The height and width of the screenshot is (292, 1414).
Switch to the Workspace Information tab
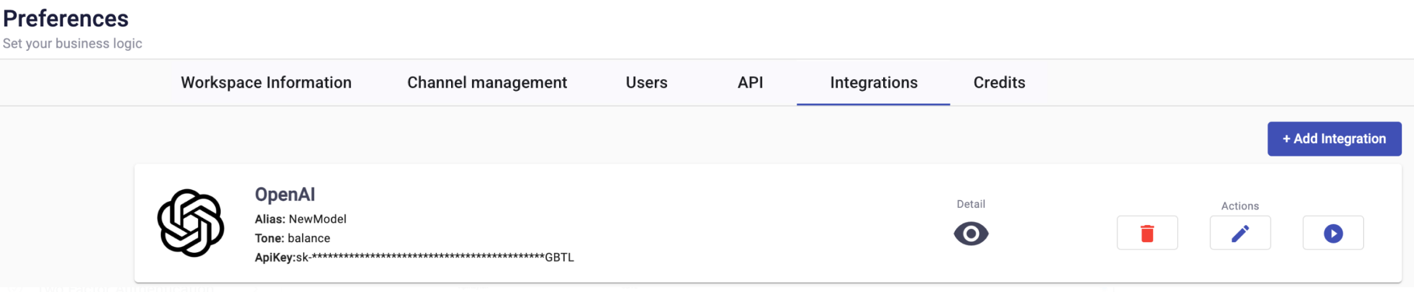point(266,82)
